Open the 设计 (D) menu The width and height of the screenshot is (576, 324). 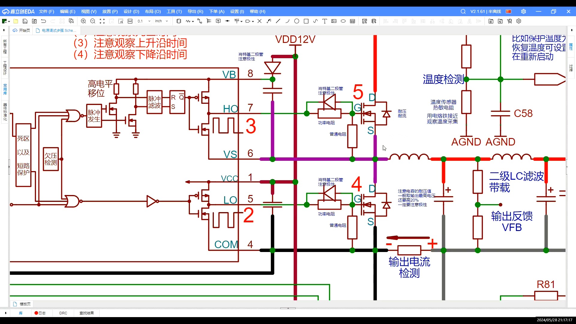click(131, 11)
